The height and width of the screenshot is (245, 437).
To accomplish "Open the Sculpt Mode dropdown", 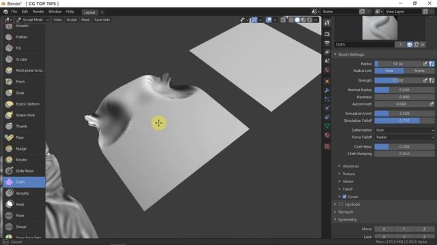I will pyautogui.click(x=33, y=20).
